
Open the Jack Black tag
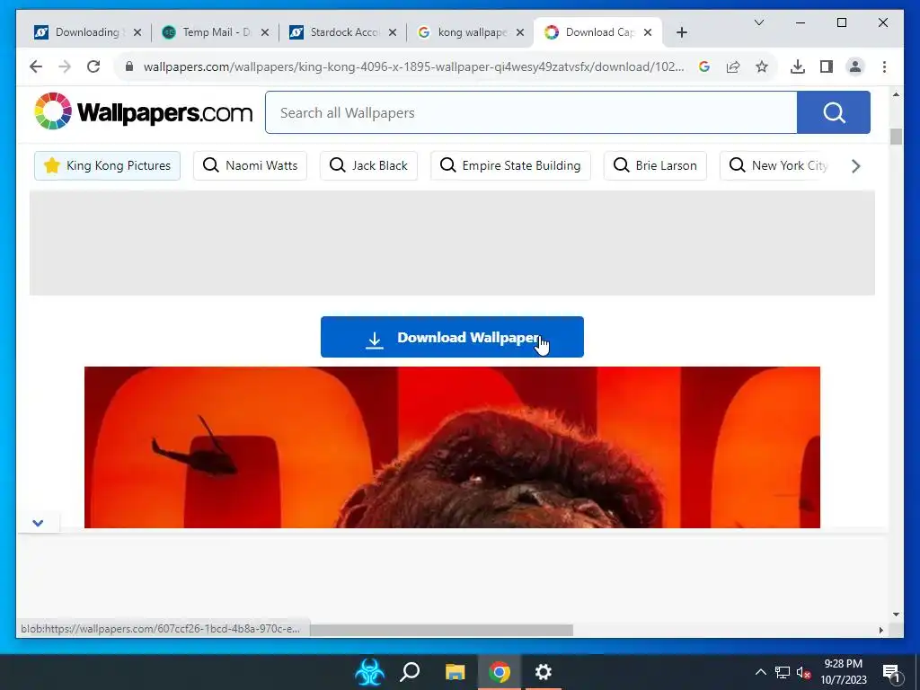point(368,165)
